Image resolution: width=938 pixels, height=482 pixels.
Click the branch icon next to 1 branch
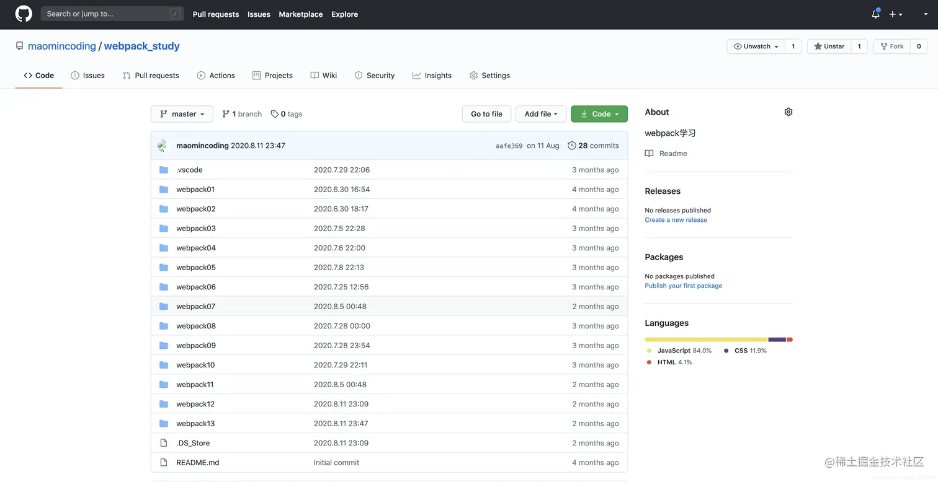coord(226,114)
